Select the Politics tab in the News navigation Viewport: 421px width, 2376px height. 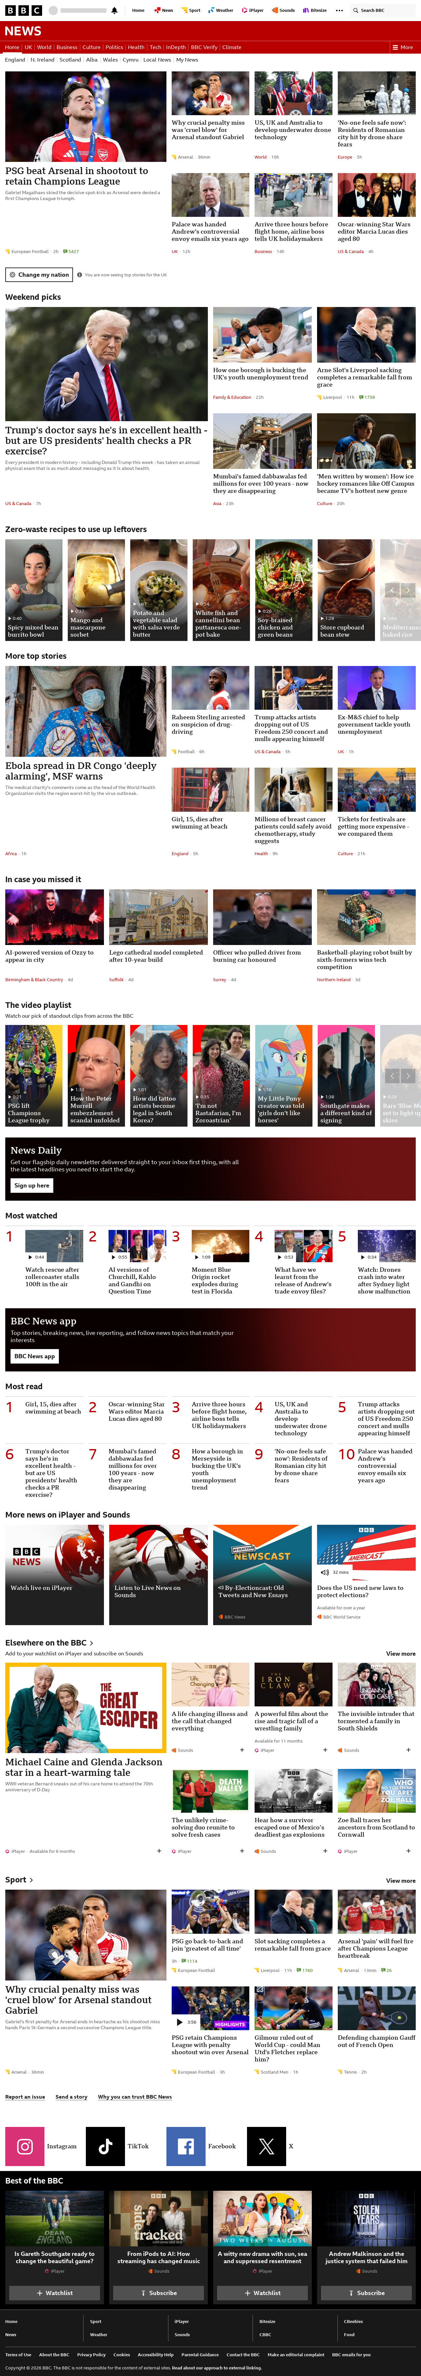114,47
